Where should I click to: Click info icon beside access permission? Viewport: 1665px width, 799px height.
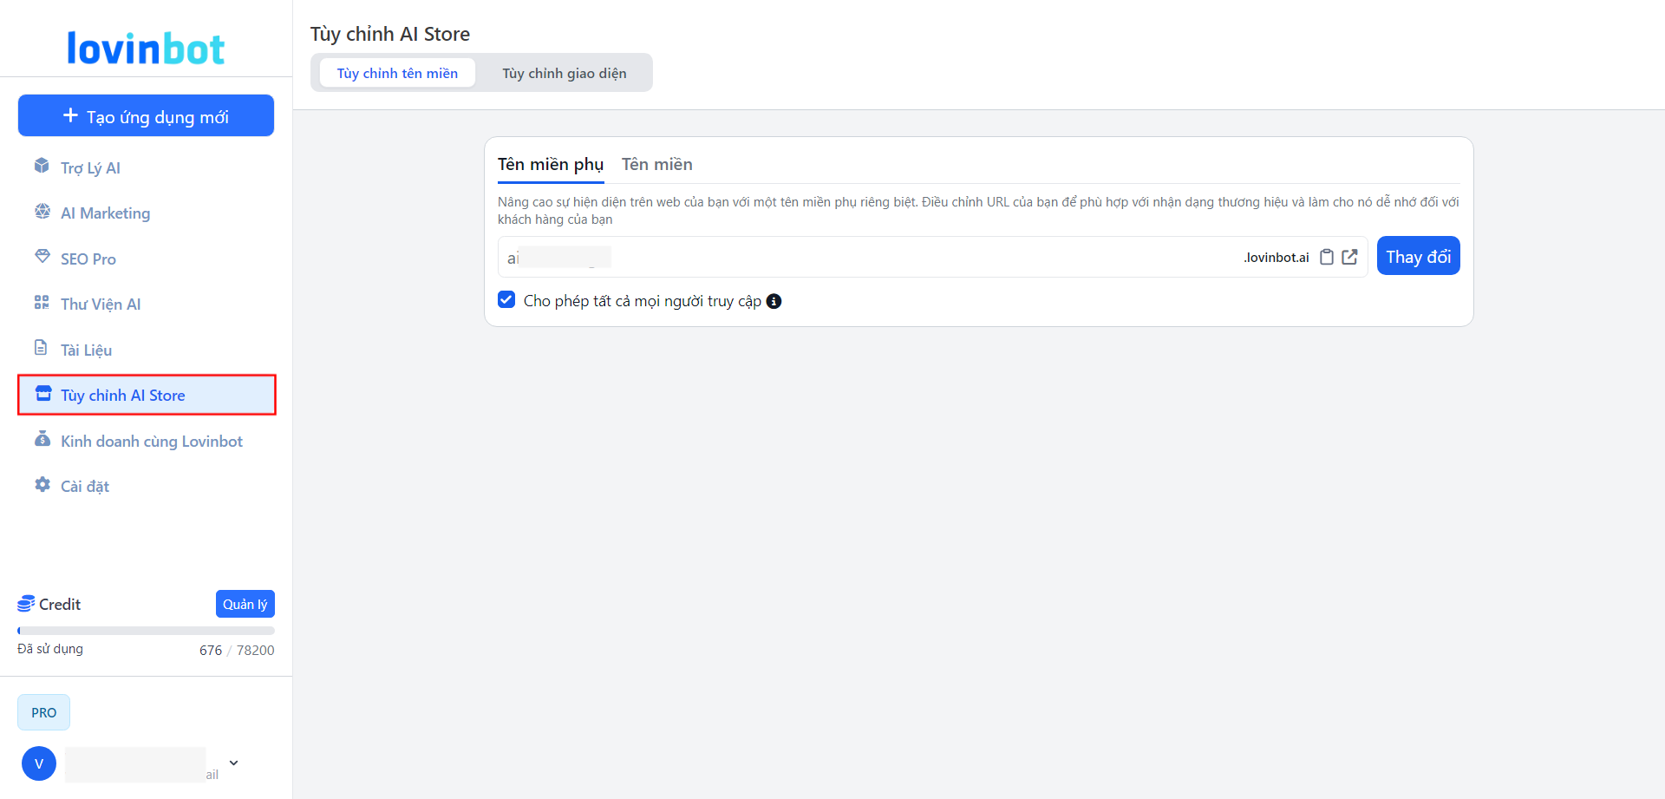pos(774,301)
